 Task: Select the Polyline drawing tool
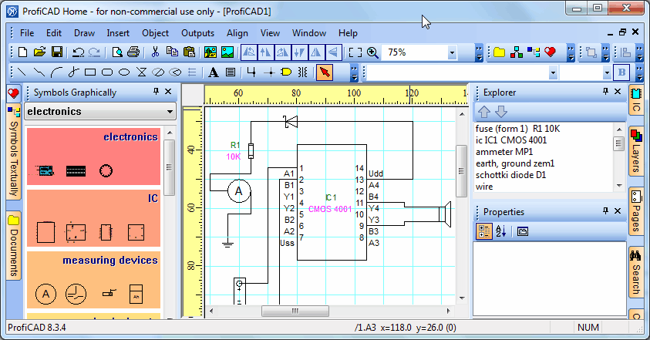(x=39, y=72)
